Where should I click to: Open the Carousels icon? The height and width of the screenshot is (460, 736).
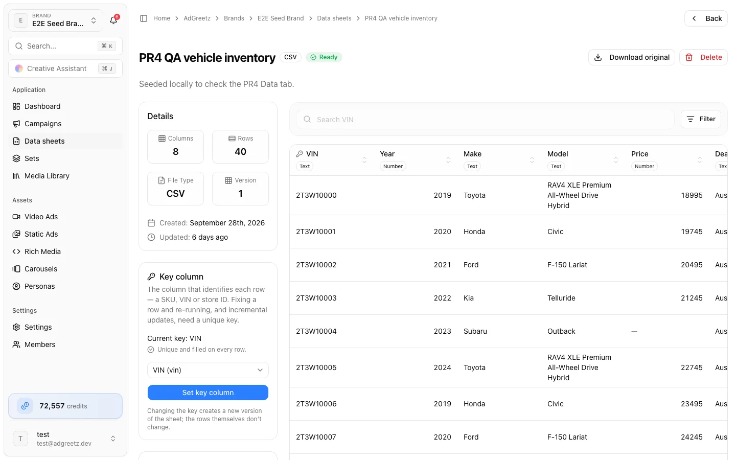point(16,269)
